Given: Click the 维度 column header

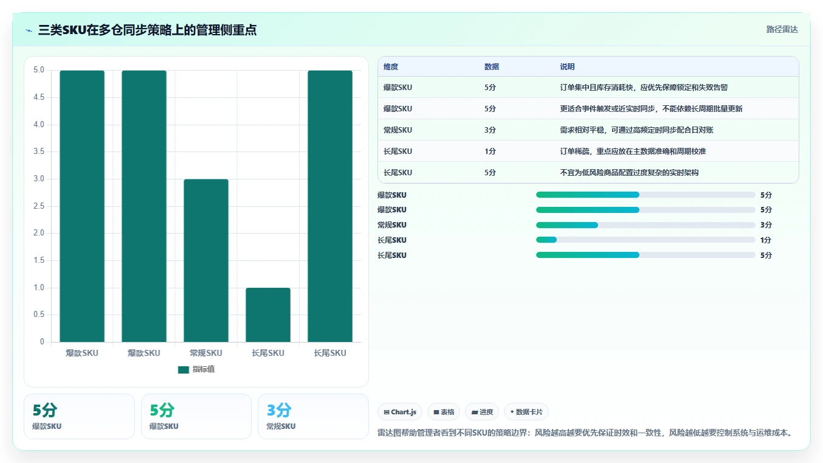Looking at the screenshot, I should pyautogui.click(x=391, y=67).
